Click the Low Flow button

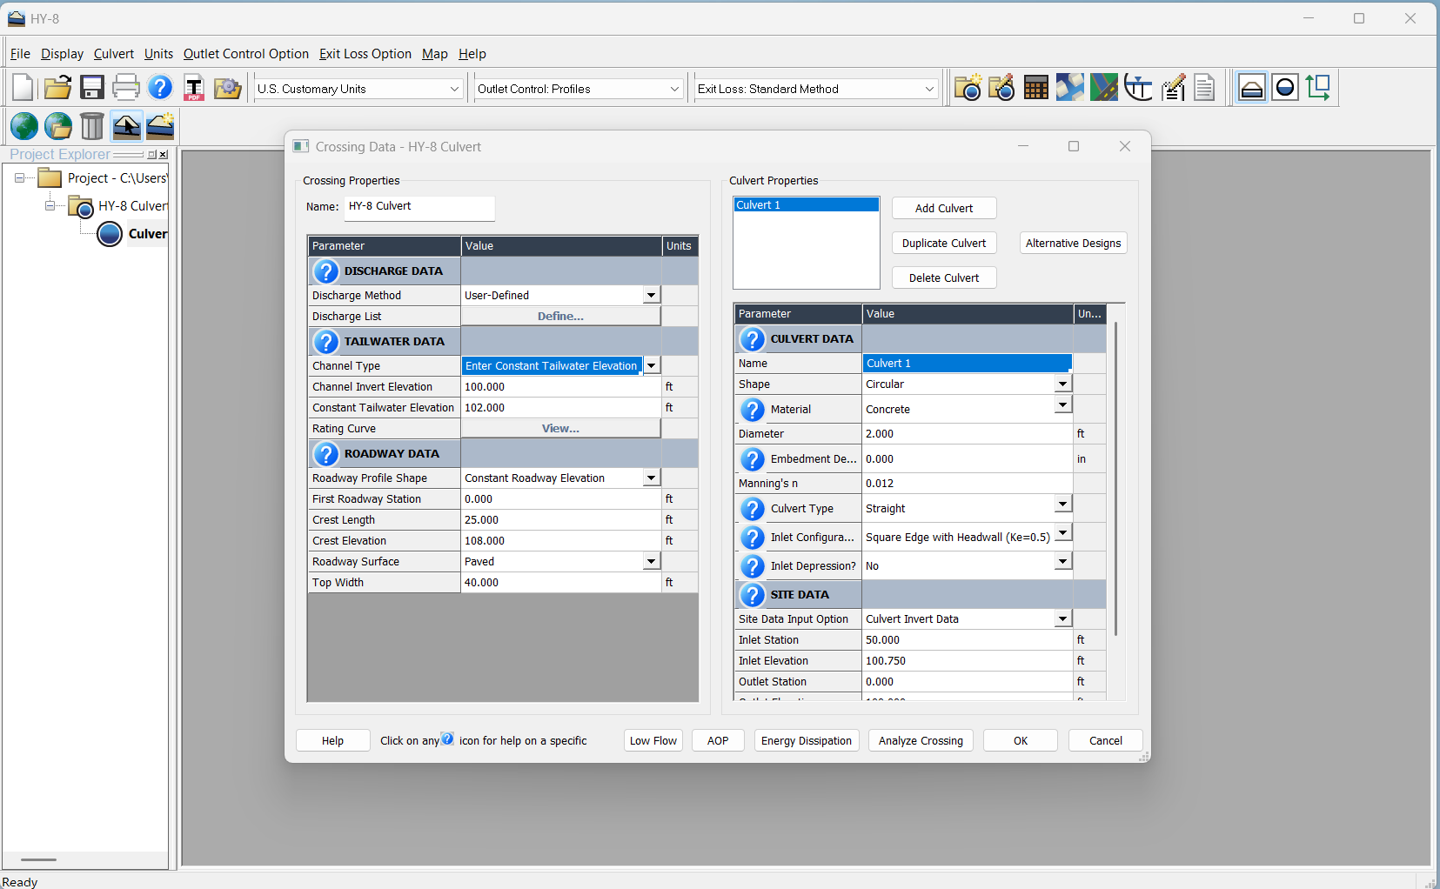653,741
